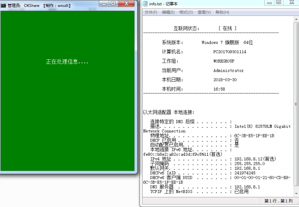This screenshot has height=207, width=299.
Task: Click the TCPIP 上的 NetBIOS 已启用 value
Action: (241, 192)
